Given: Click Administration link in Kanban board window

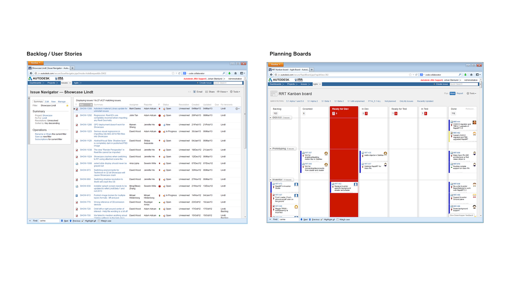Looking at the screenshot, I should [470, 80].
